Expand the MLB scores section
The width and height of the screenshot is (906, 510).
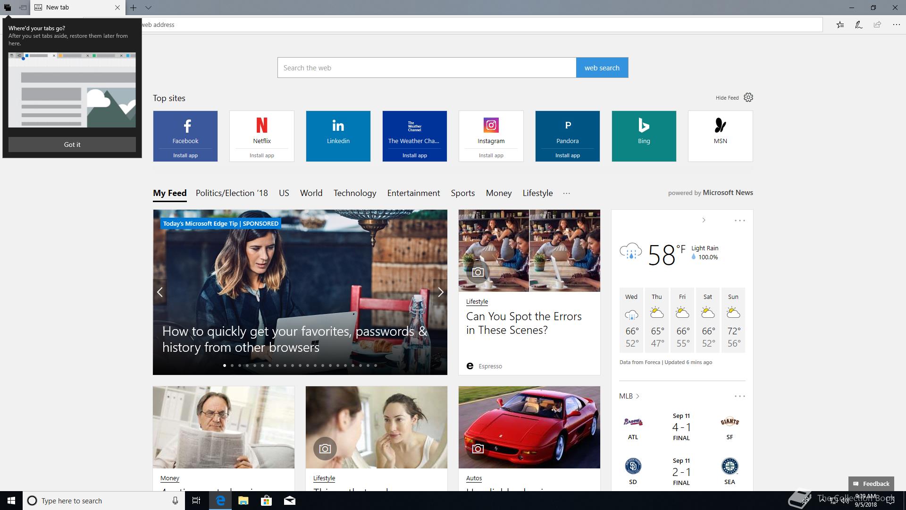629,396
